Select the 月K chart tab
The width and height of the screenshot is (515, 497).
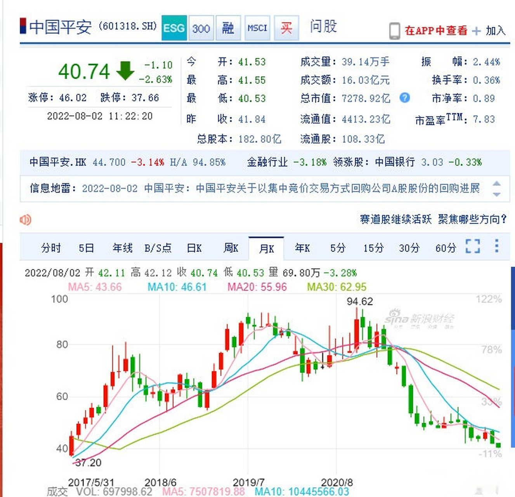click(x=266, y=248)
